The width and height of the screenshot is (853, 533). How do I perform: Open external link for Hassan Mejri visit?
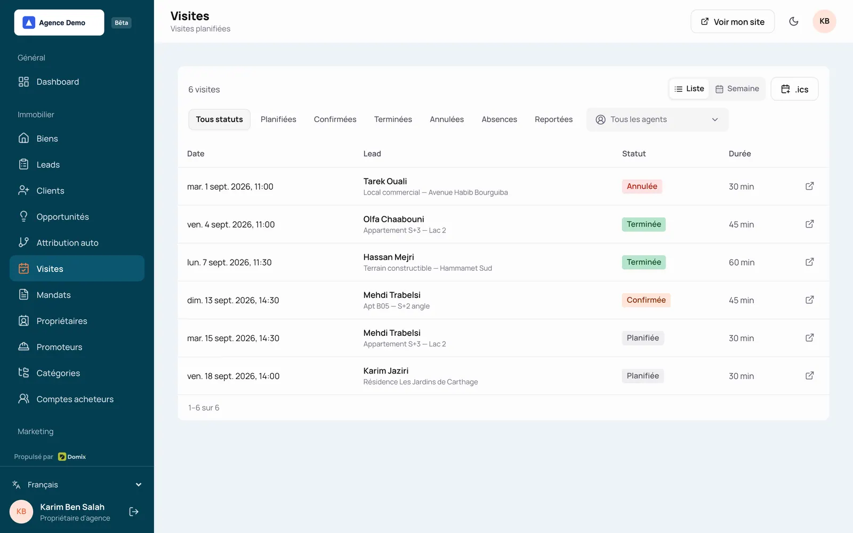tap(809, 262)
